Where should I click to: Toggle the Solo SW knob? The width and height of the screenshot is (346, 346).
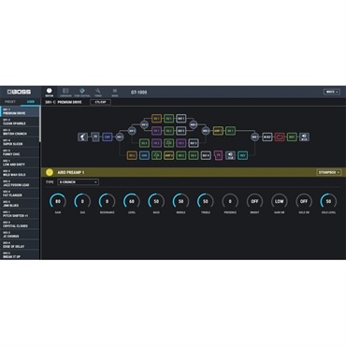click(x=304, y=201)
